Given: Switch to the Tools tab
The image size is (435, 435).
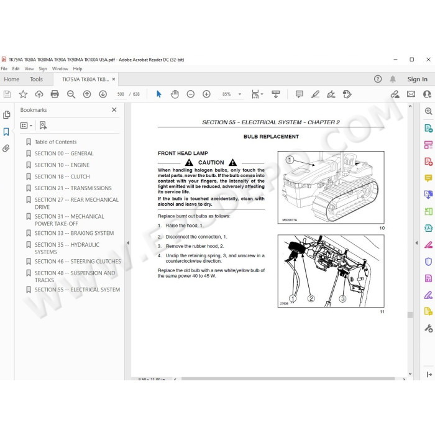Looking at the screenshot, I should point(36,80).
